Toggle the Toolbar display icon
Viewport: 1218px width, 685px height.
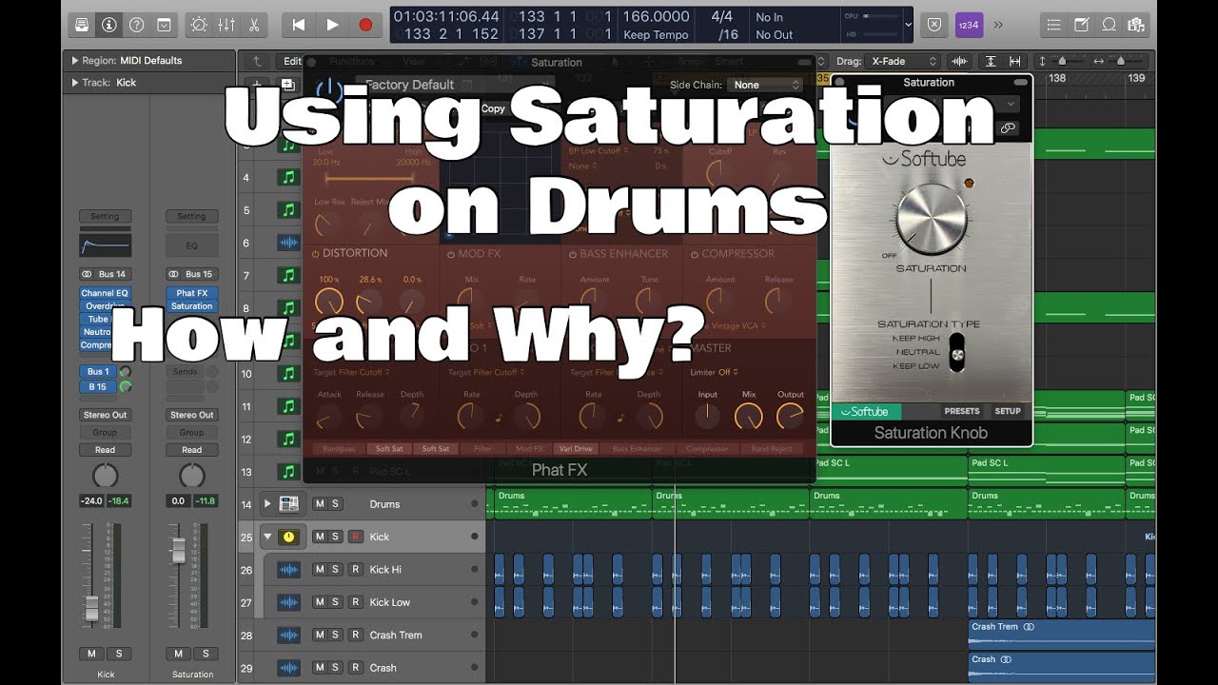(164, 25)
